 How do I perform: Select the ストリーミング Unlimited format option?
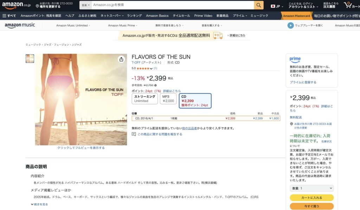coord(144,99)
